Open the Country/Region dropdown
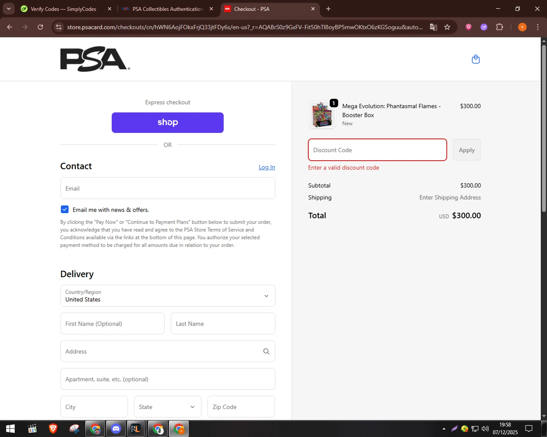The width and height of the screenshot is (547, 437). pyautogui.click(x=168, y=296)
